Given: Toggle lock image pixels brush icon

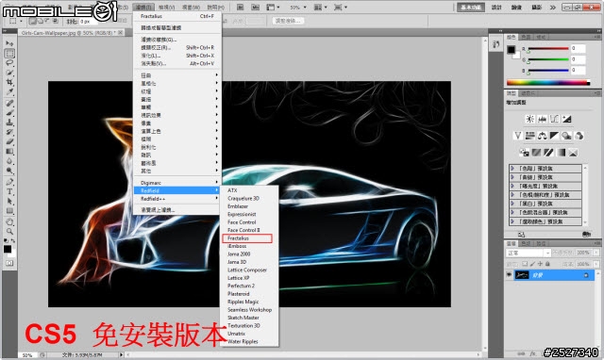Looking at the screenshot, I should coord(532,264).
